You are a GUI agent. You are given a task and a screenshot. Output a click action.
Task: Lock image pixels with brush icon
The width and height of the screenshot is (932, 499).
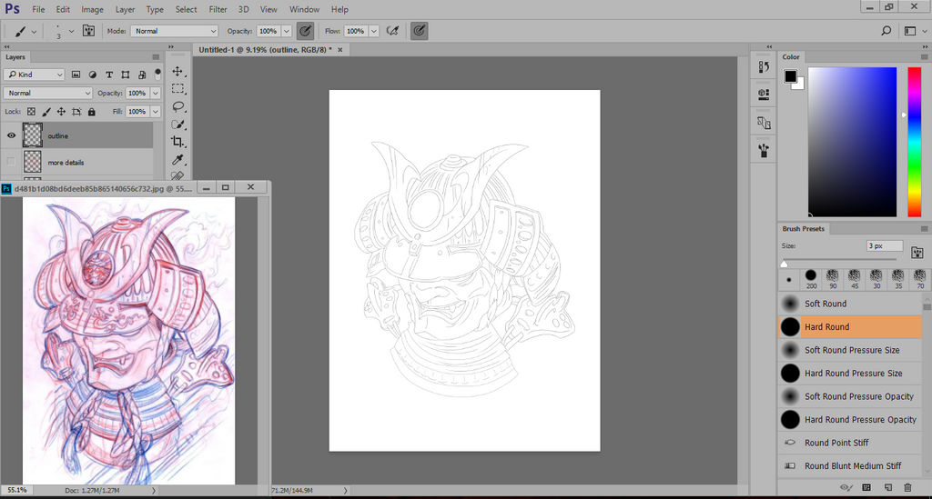[46, 112]
